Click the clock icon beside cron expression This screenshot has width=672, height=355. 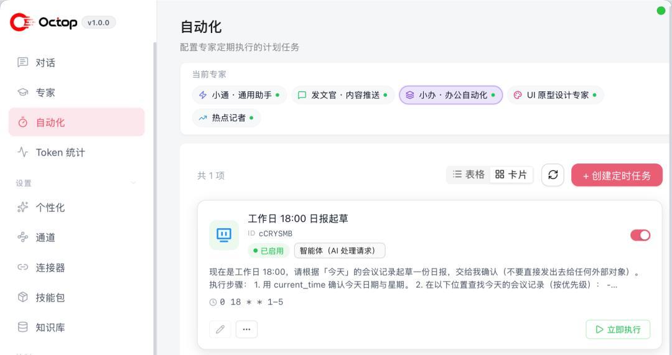(213, 302)
